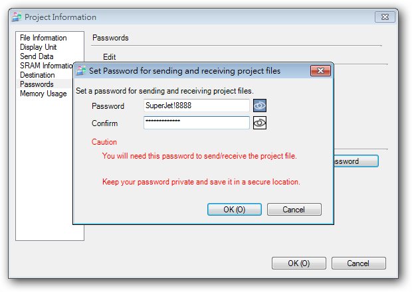Image resolution: width=412 pixels, height=292 pixels.
Task: Open the SRAM Information section
Action: pyautogui.click(x=46, y=66)
